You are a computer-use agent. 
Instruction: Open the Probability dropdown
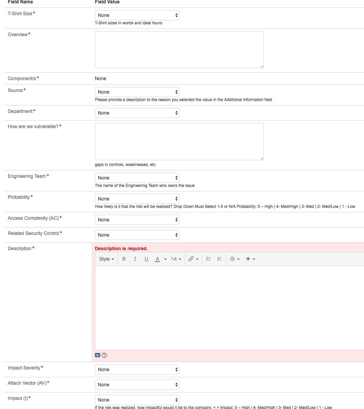pyautogui.click(x=137, y=199)
